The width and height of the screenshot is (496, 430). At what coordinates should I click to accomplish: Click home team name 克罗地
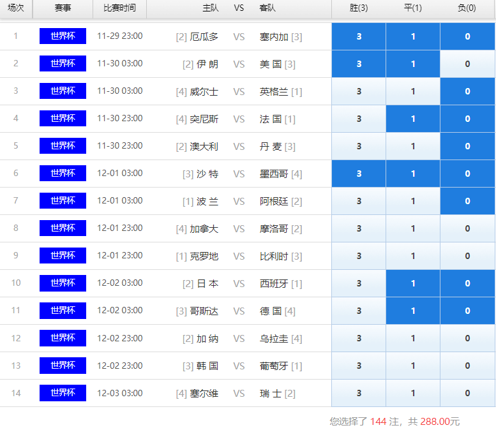coord(204,256)
